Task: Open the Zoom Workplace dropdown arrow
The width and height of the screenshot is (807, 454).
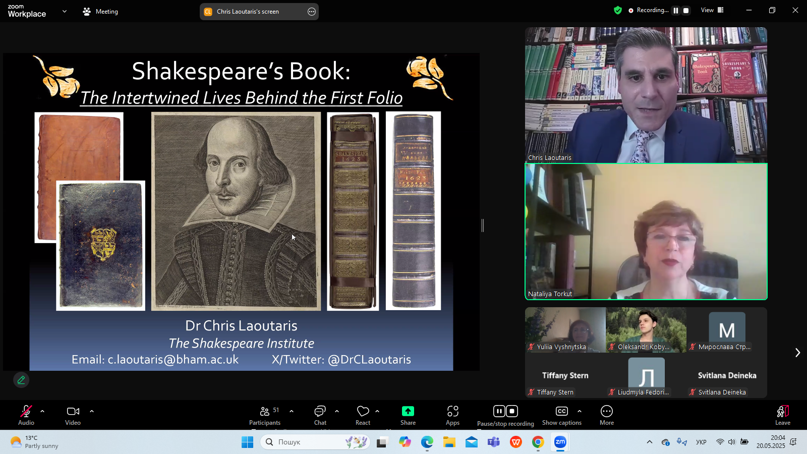Action: click(65, 11)
